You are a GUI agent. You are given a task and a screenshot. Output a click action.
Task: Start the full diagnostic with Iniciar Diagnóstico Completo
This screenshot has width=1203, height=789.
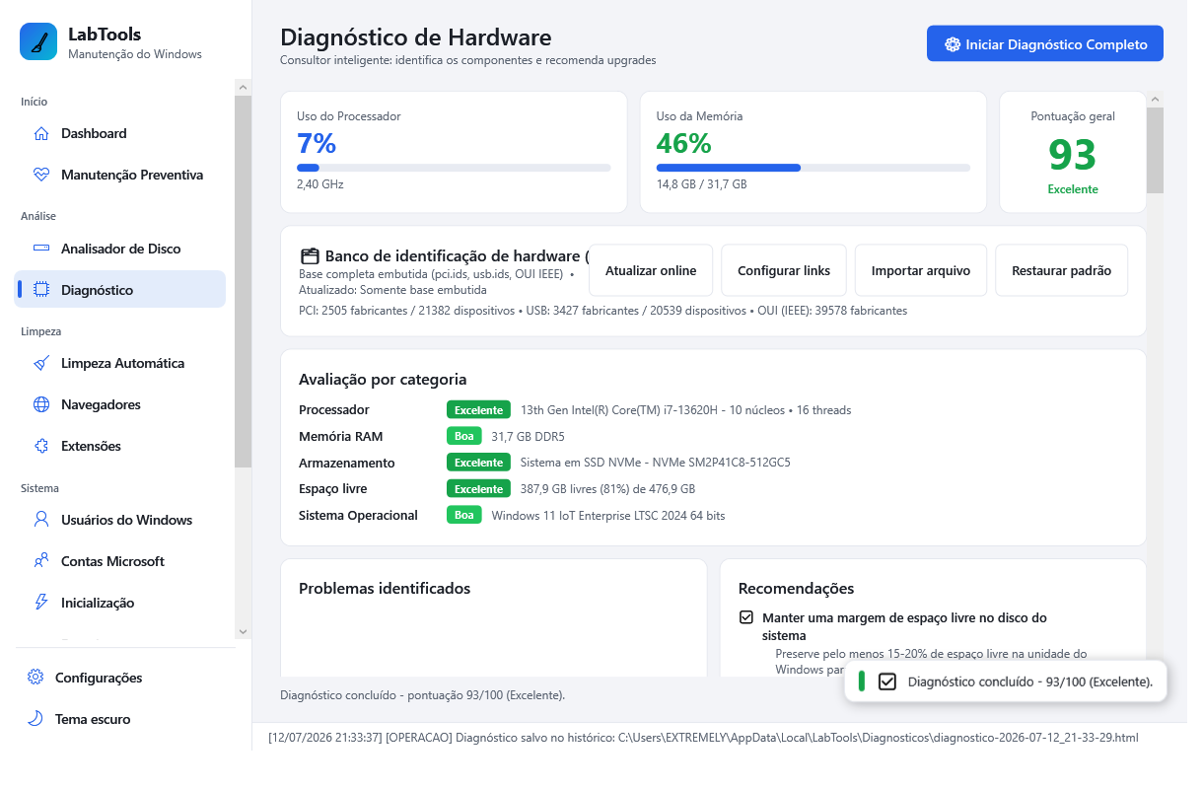coord(1045,44)
